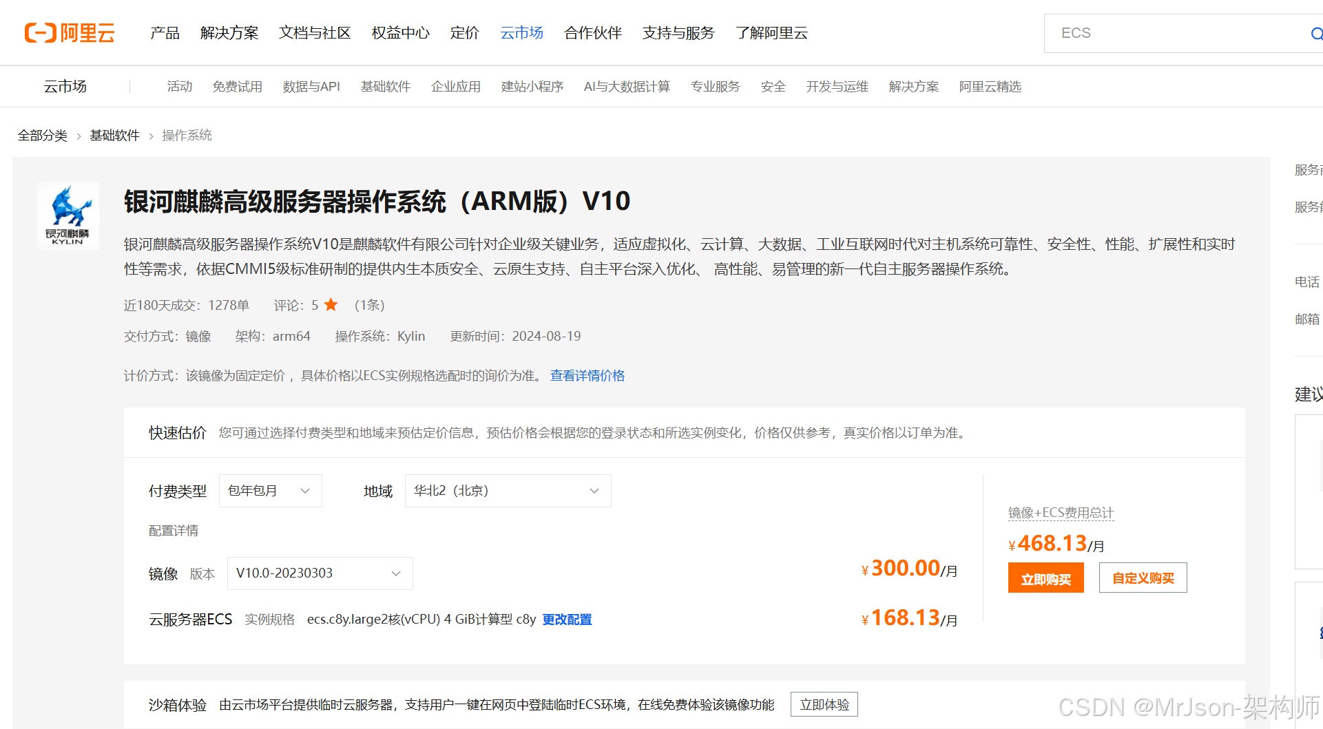Click the search magnifier icon
Image resolution: width=1323 pixels, height=729 pixels.
point(1316,33)
